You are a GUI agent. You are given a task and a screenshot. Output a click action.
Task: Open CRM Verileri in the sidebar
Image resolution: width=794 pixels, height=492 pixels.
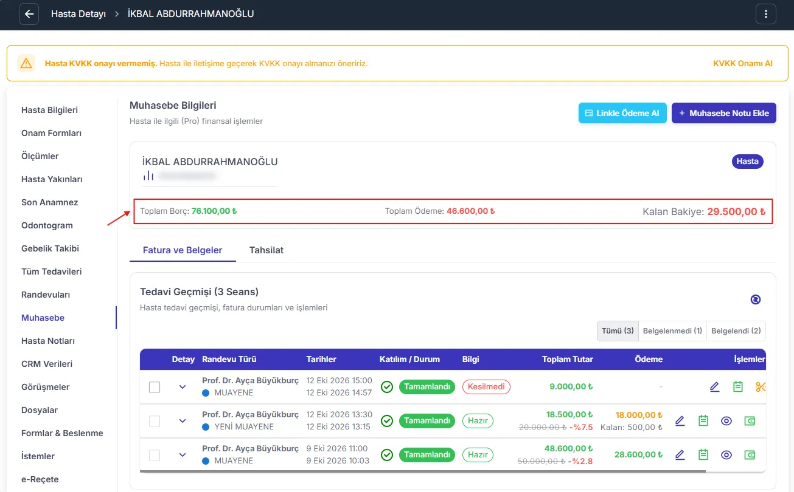pyautogui.click(x=47, y=364)
